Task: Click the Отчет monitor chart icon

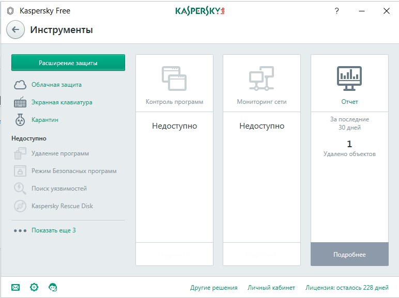Action: coord(349,76)
